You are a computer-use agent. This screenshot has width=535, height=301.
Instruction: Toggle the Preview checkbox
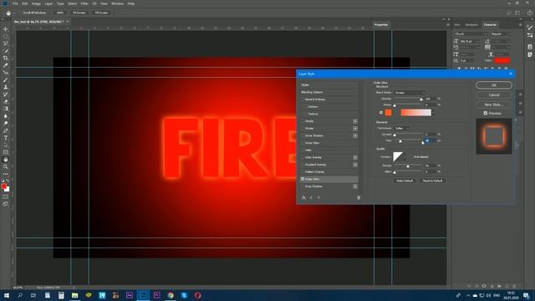pyautogui.click(x=485, y=113)
